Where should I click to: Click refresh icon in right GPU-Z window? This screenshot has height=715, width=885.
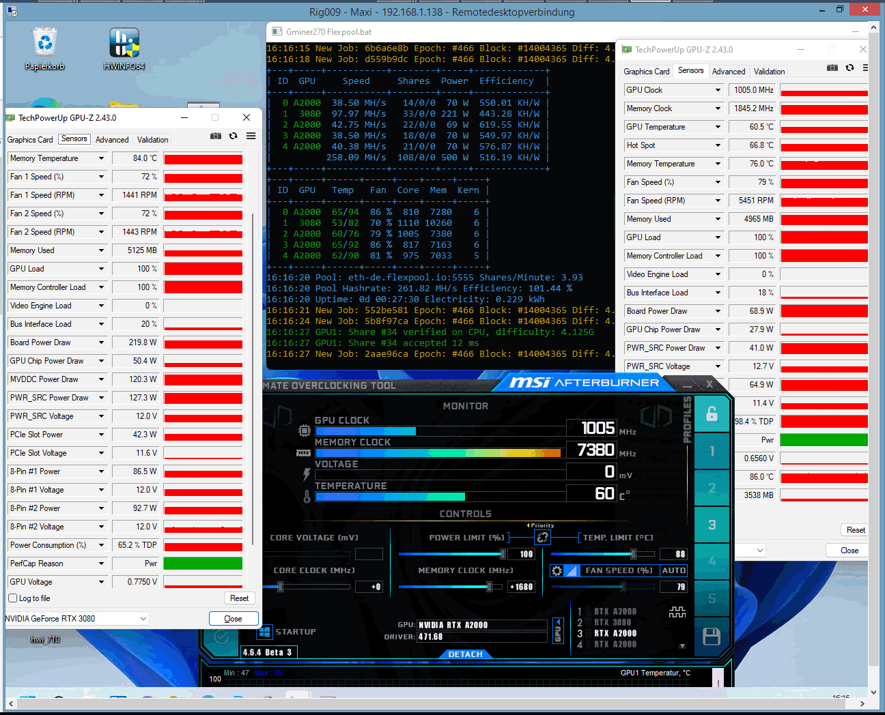(849, 68)
